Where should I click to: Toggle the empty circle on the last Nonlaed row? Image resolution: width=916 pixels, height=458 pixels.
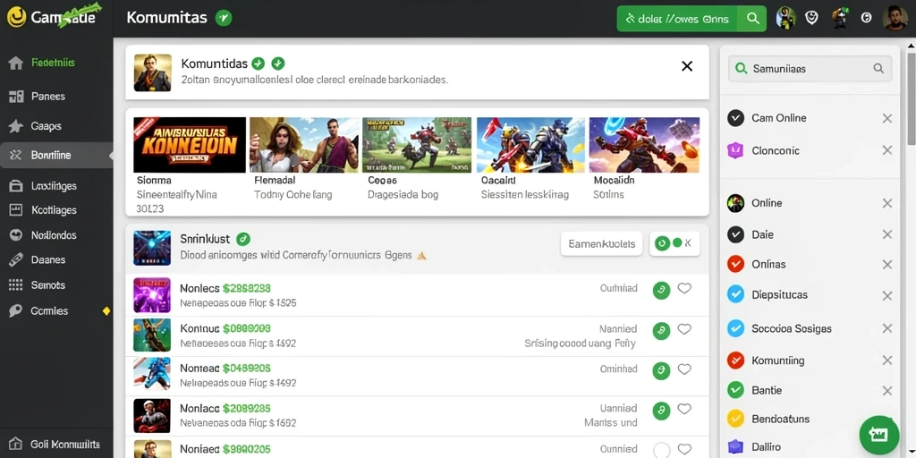tap(661, 451)
